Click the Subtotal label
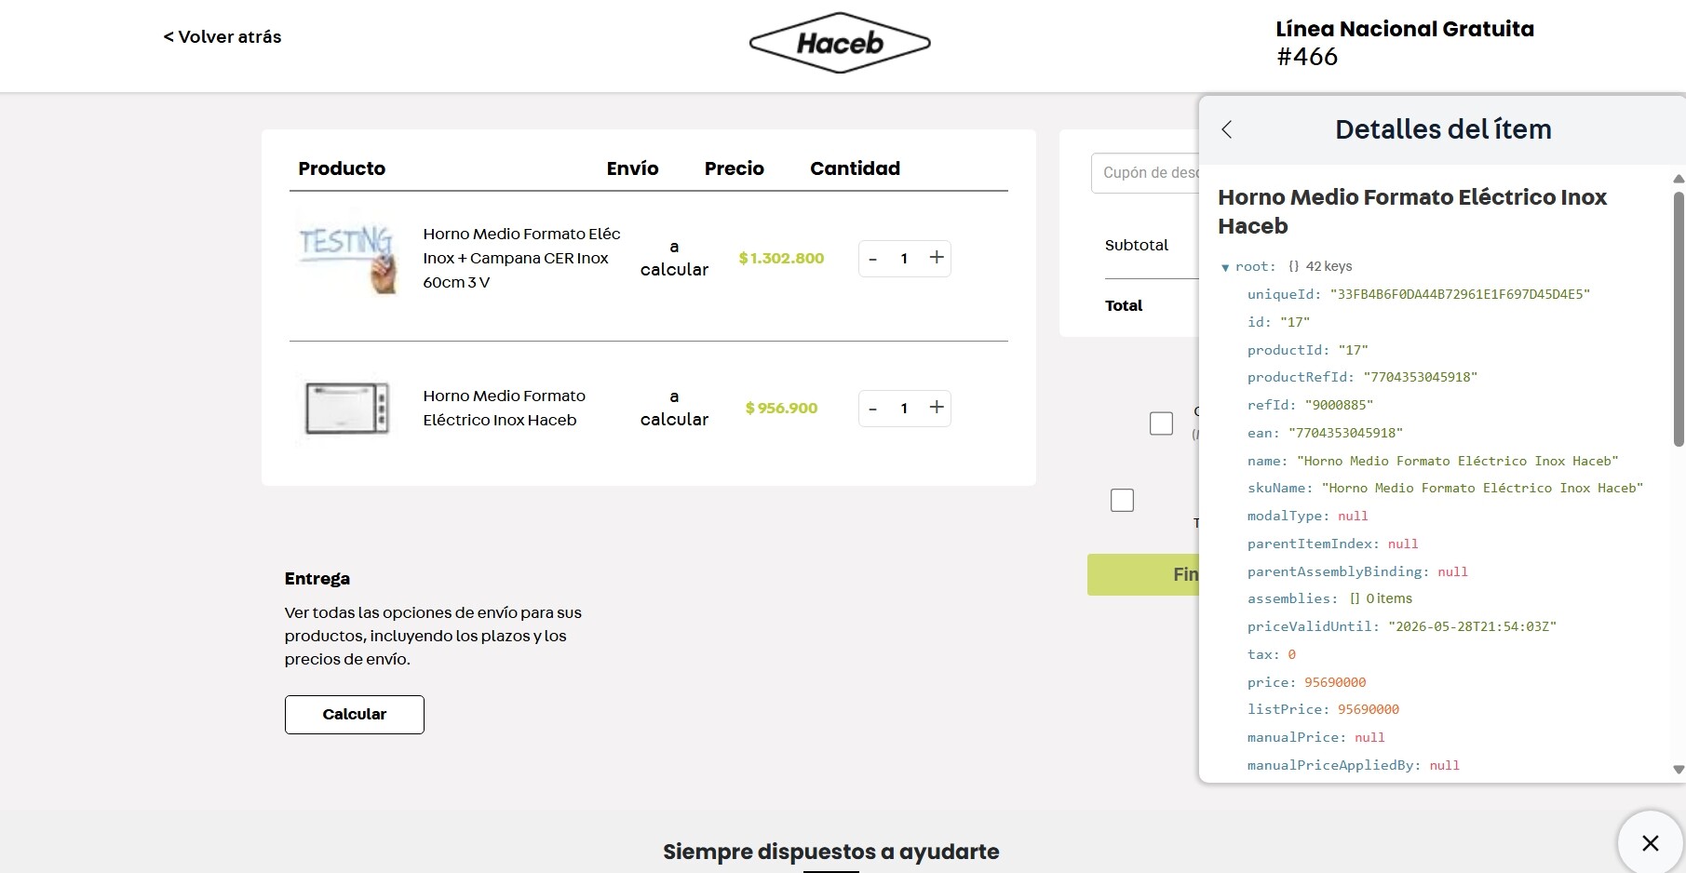 [1137, 246]
